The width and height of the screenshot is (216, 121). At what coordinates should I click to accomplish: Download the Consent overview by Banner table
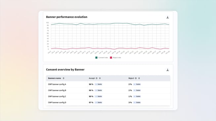click(x=167, y=70)
